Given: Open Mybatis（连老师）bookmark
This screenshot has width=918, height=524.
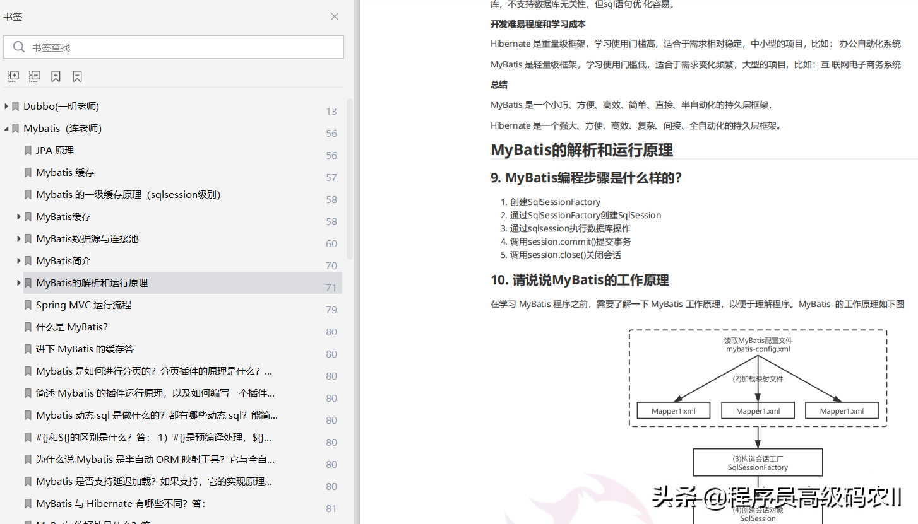Looking at the screenshot, I should point(63,129).
